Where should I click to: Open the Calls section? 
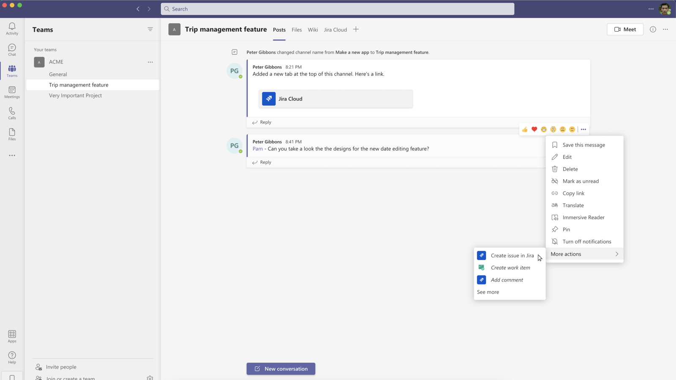click(x=12, y=113)
